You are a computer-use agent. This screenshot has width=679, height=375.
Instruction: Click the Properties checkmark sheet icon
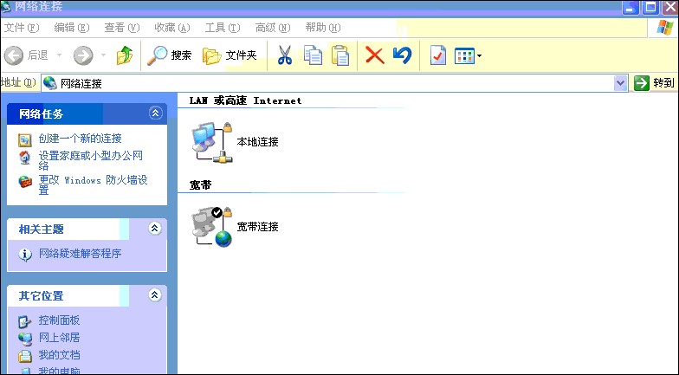(x=438, y=55)
